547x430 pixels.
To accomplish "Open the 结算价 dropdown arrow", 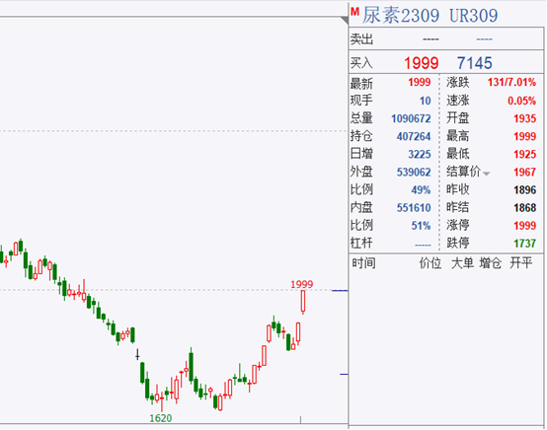I will [487, 174].
